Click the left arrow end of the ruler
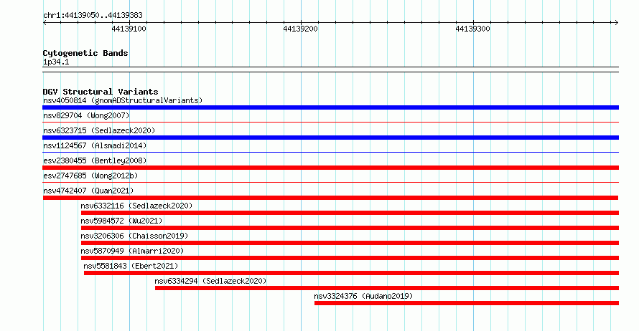The height and width of the screenshot is (331, 639). coord(45,22)
